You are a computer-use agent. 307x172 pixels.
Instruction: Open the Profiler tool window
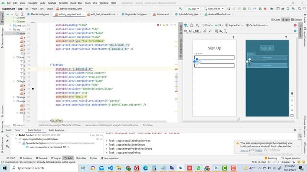81,158
